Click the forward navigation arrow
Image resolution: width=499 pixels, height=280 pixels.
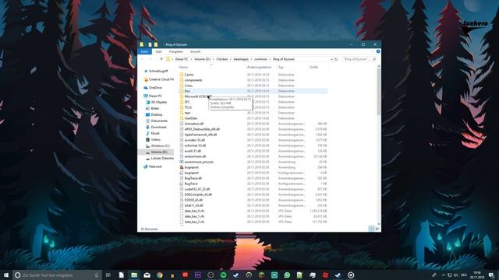pyautogui.click(x=150, y=59)
